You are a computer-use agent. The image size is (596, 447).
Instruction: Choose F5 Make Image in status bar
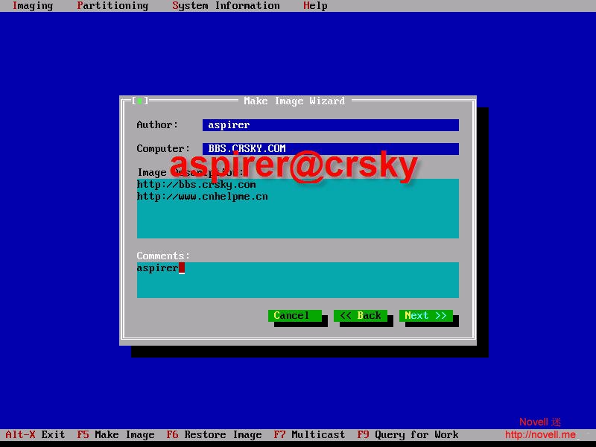point(115,434)
